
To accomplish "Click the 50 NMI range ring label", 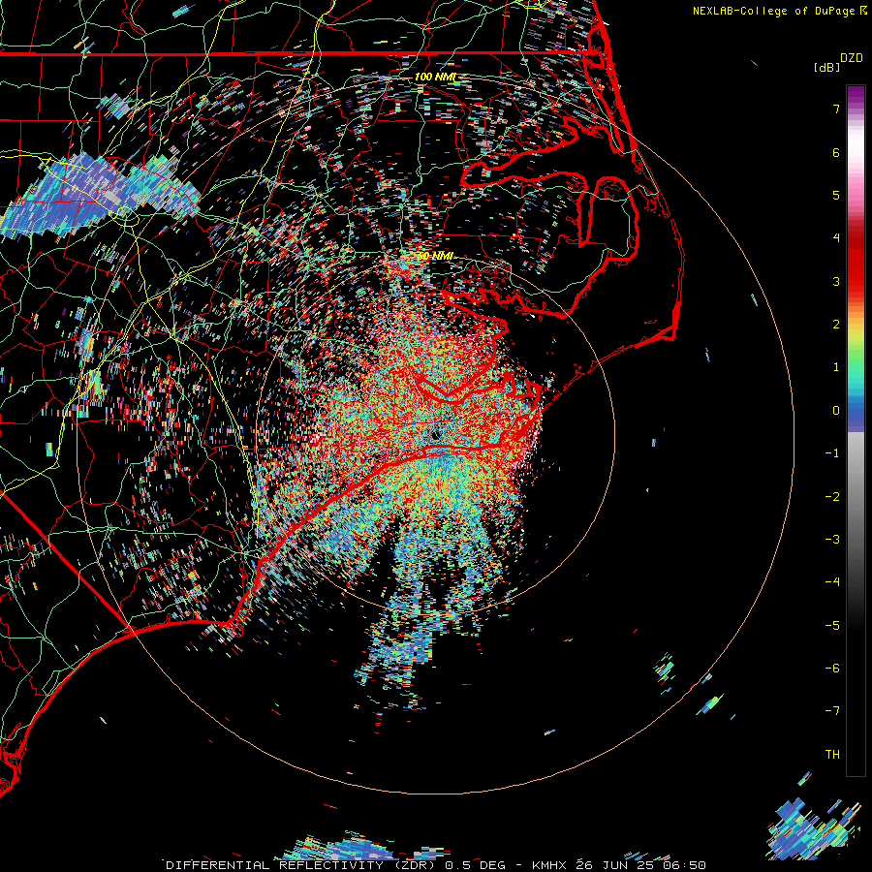I will [x=435, y=256].
